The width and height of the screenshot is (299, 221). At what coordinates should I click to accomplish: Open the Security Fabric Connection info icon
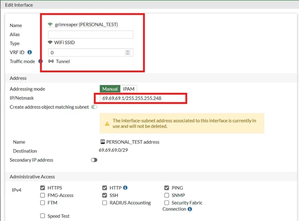click(x=190, y=209)
